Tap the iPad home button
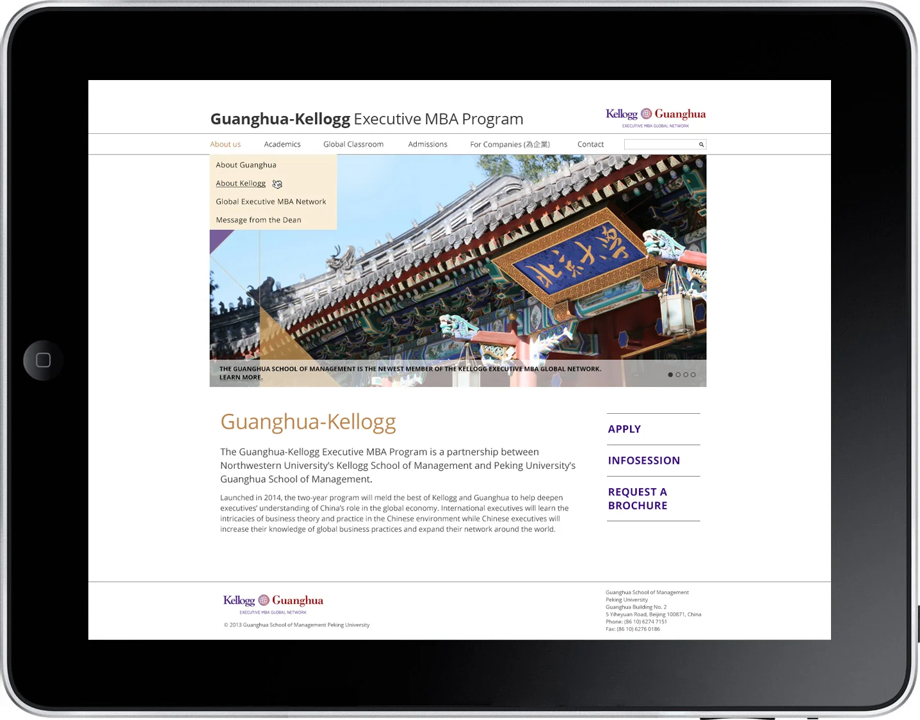The image size is (920, 720). [x=44, y=360]
